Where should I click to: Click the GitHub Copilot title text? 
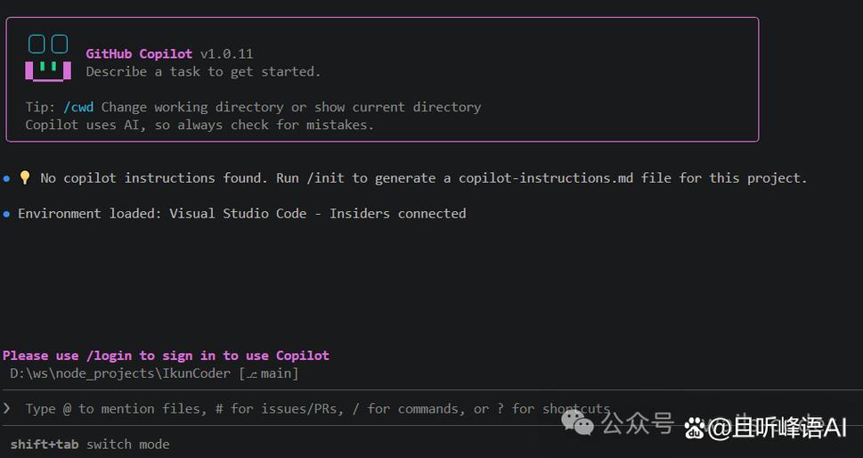click(x=139, y=54)
